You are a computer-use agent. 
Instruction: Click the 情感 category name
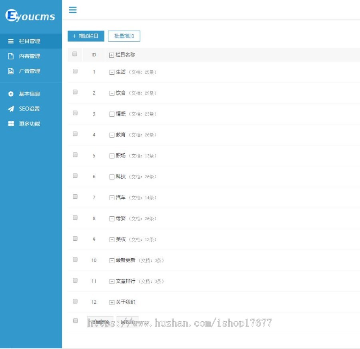point(121,114)
